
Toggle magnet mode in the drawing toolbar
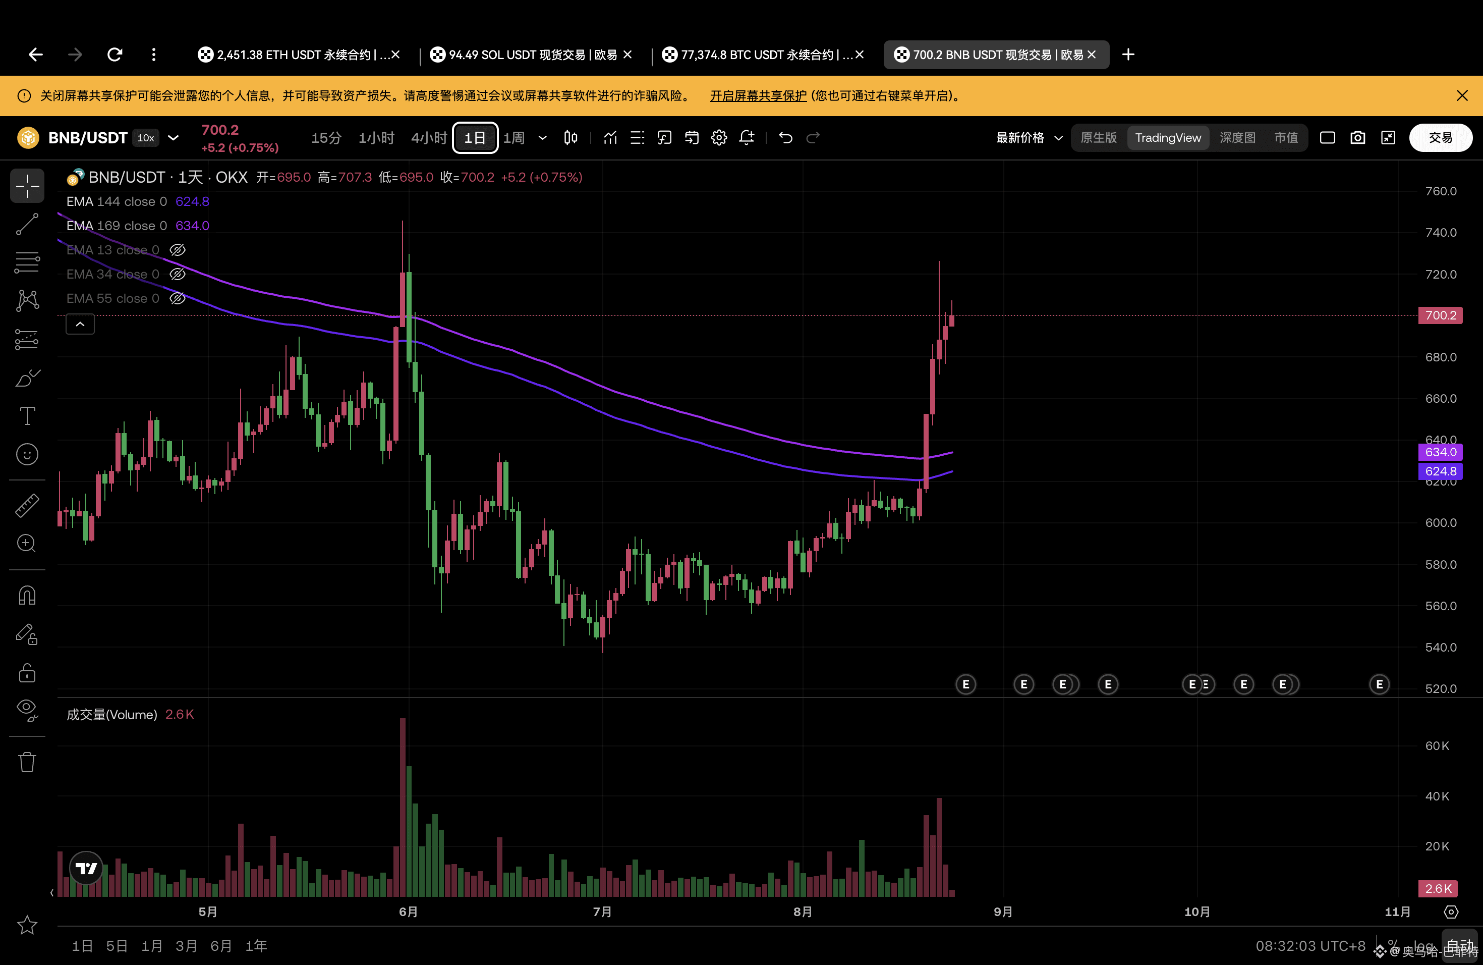[x=27, y=596]
